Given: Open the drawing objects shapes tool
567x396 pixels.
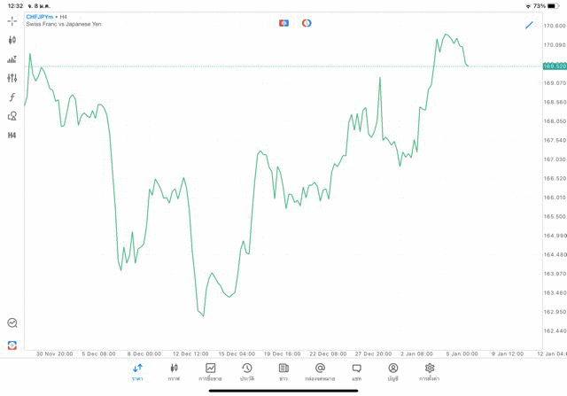Looking at the screenshot, I should click(12, 116).
